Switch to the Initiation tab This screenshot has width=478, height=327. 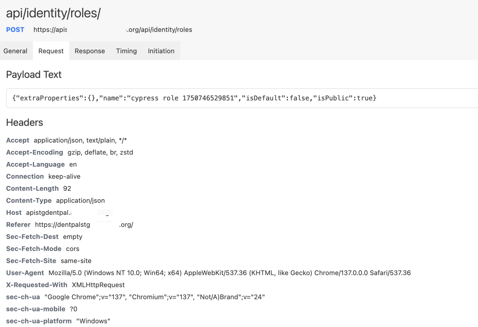click(161, 51)
